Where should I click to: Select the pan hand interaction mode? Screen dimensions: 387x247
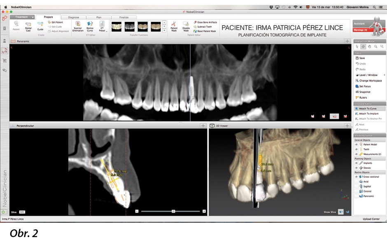coord(369,47)
